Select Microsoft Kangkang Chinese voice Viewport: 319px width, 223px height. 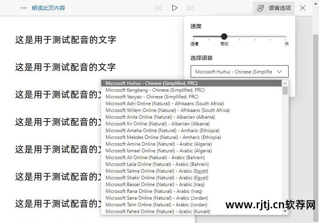coord(191,90)
